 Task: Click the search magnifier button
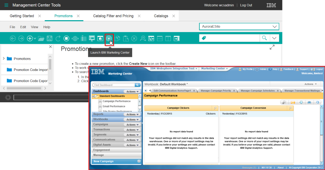[x=264, y=38]
